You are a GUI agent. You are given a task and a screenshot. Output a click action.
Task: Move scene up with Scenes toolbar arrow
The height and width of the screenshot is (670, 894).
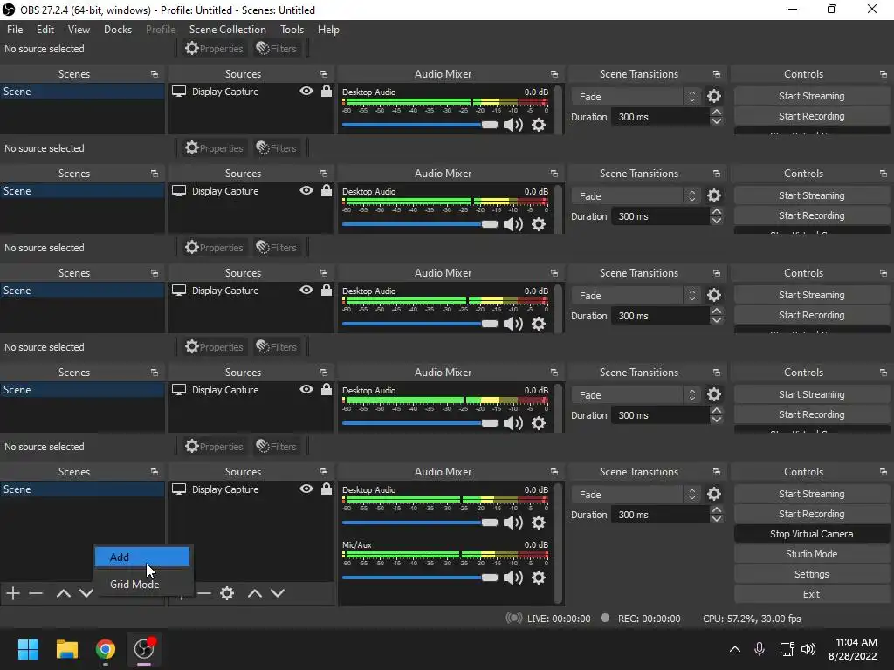coord(63,593)
